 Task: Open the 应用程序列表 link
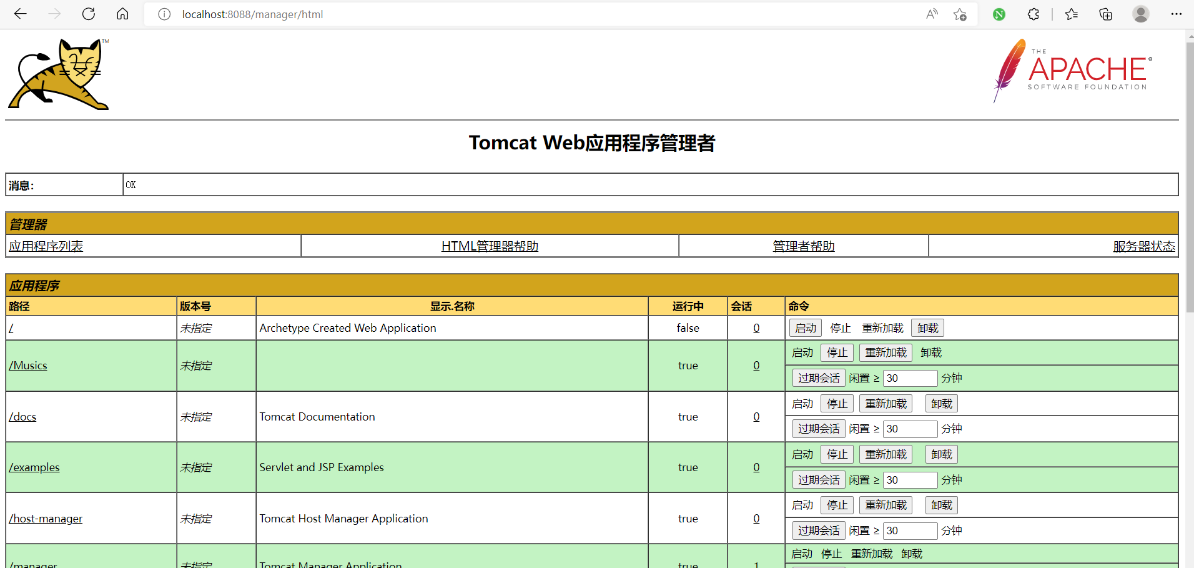[46, 246]
